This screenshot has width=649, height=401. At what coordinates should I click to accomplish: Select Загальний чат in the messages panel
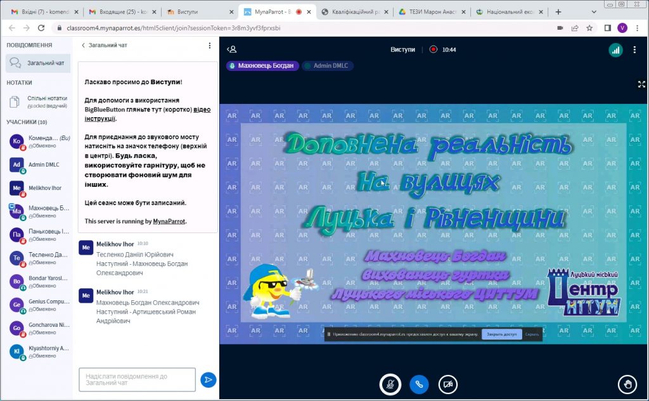coord(37,63)
